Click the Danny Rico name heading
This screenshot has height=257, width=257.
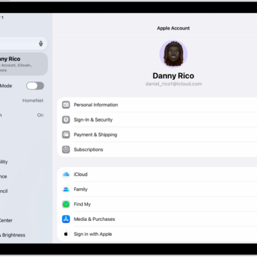tap(173, 76)
